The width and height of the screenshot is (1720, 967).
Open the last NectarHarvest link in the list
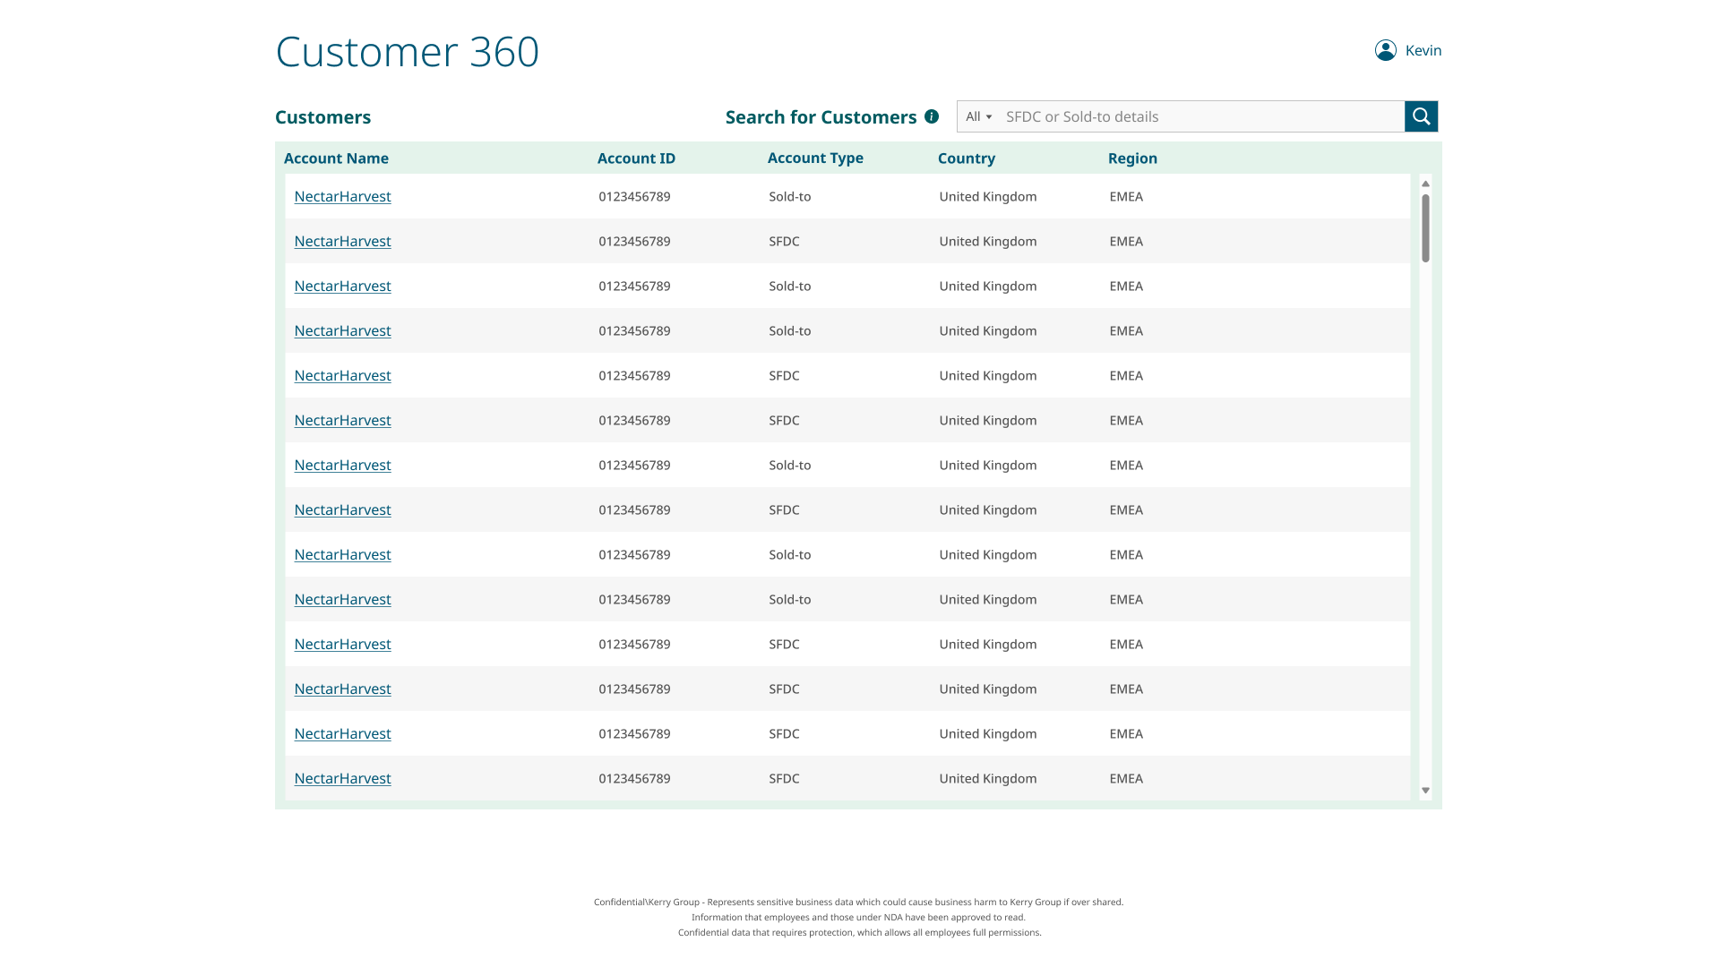[x=342, y=778]
